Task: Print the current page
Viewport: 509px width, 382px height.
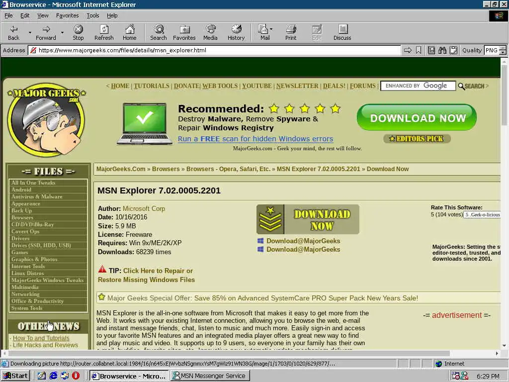Action: pos(291,32)
